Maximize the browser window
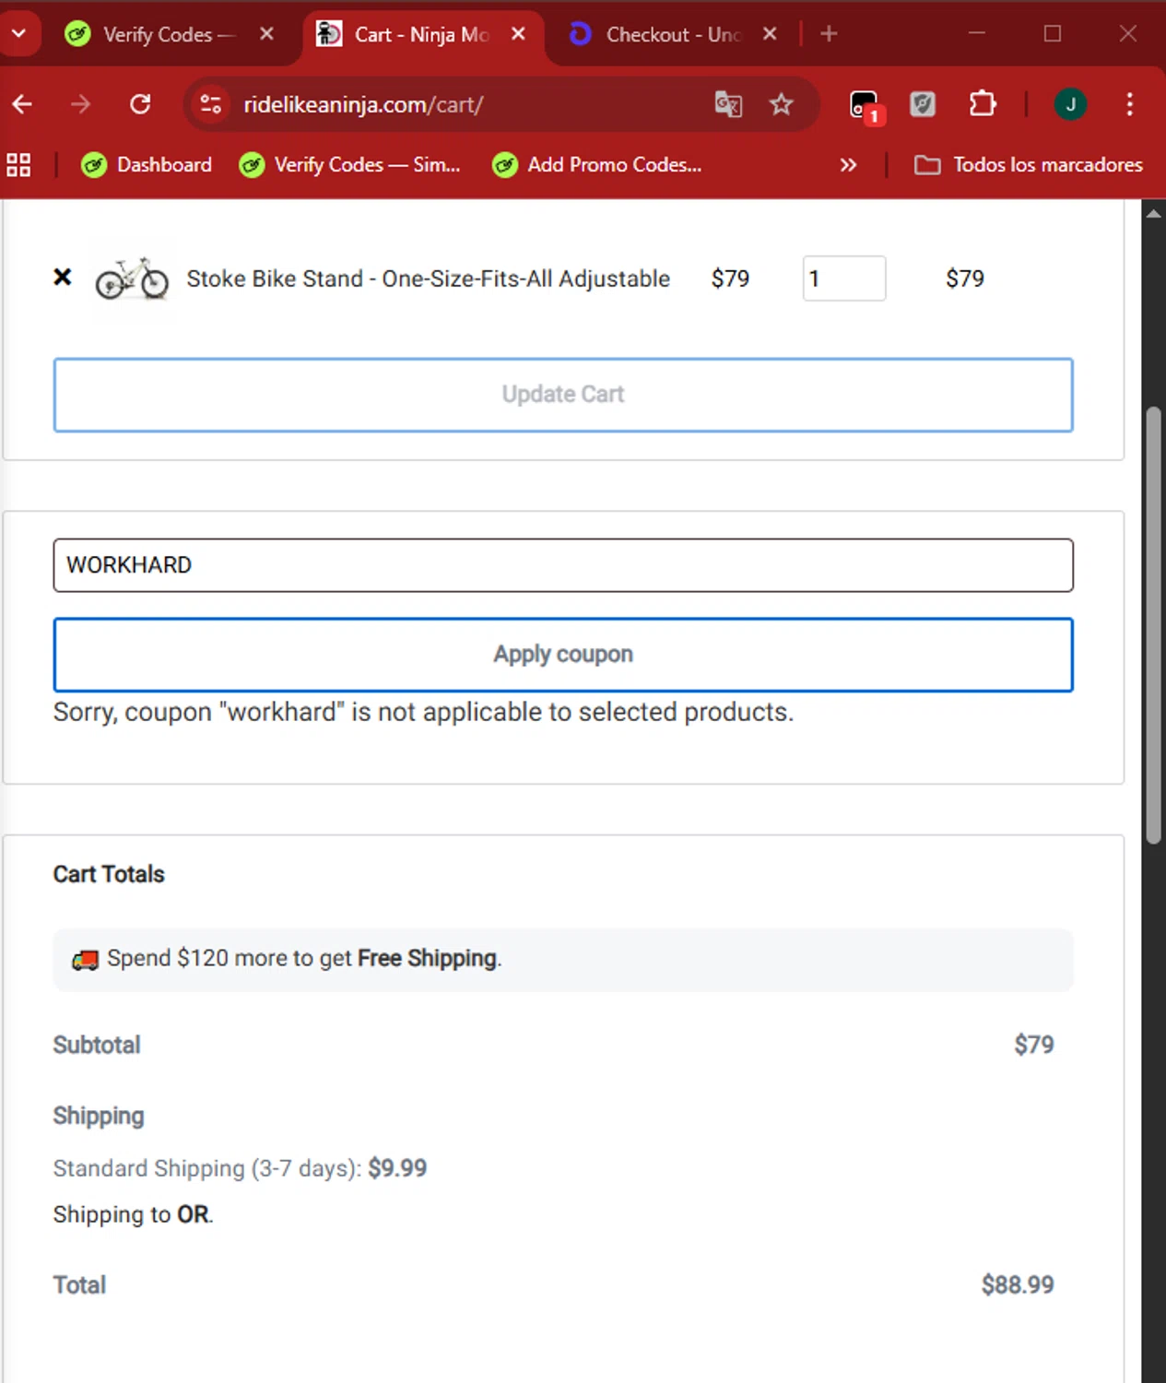The image size is (1166, 1383). (x=1053, y=34)
